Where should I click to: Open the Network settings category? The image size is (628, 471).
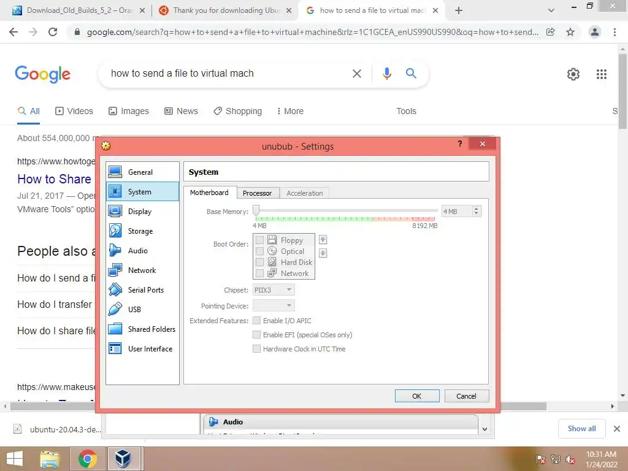[142, 270]
